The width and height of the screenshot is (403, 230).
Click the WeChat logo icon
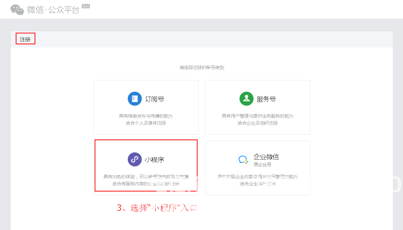[x=17, y=10]
